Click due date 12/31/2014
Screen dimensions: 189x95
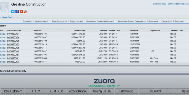(135, 44)
